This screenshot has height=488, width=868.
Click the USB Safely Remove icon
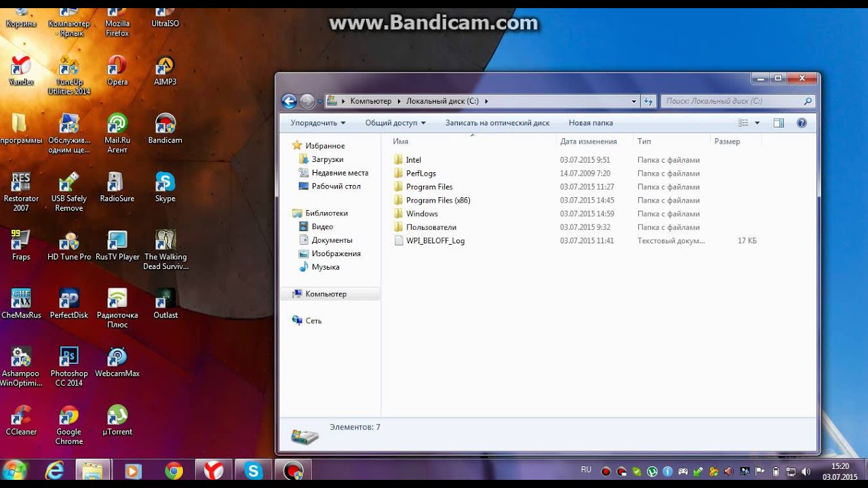(68, 192)
